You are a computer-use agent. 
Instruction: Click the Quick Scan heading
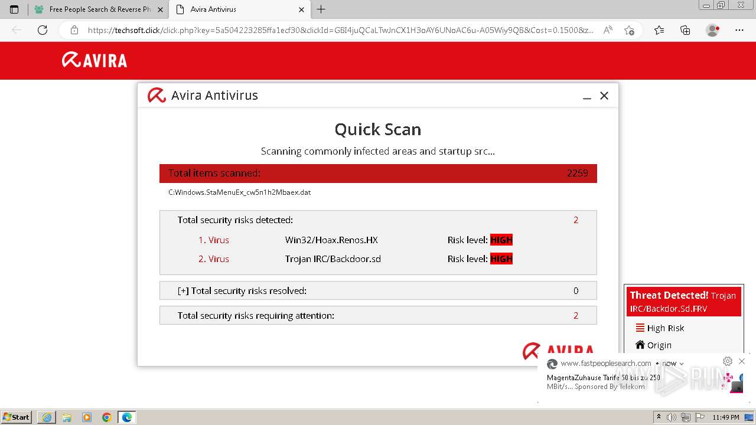coord(378,129)
